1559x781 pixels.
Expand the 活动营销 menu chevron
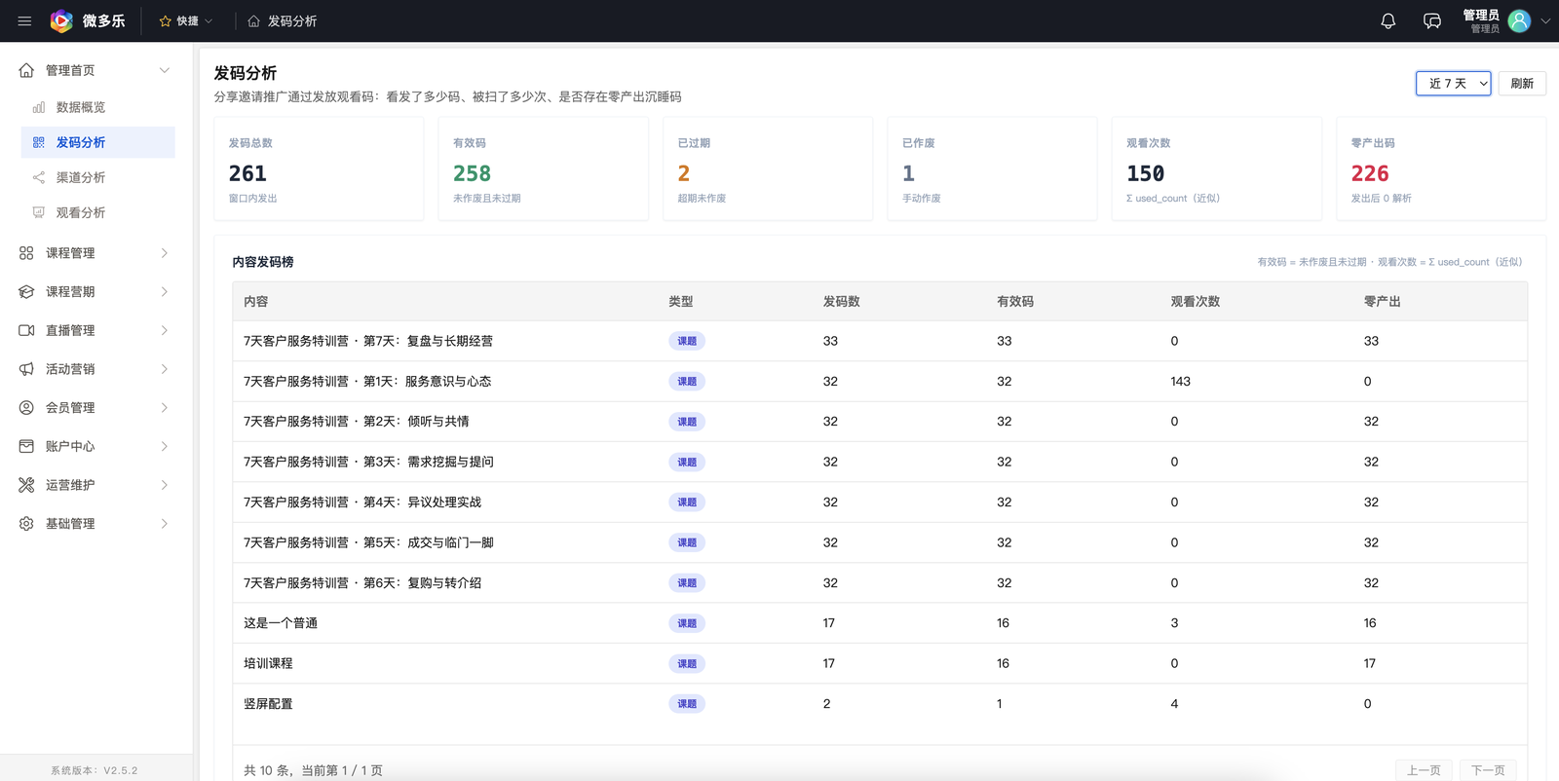(x=164, y=369)
